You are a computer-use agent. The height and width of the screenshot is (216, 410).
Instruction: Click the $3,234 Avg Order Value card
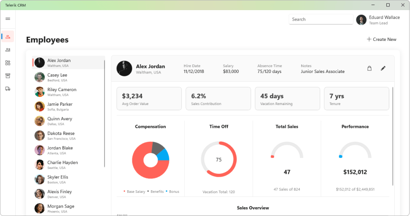(149, 99)
